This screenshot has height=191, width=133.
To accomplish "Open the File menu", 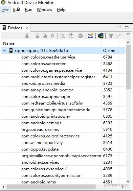I will click(x=5, y=10).
